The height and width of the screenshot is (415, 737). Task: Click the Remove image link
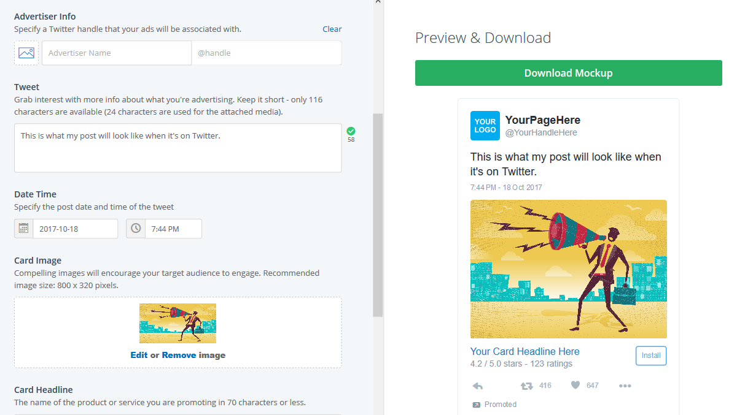pos(179,355)
